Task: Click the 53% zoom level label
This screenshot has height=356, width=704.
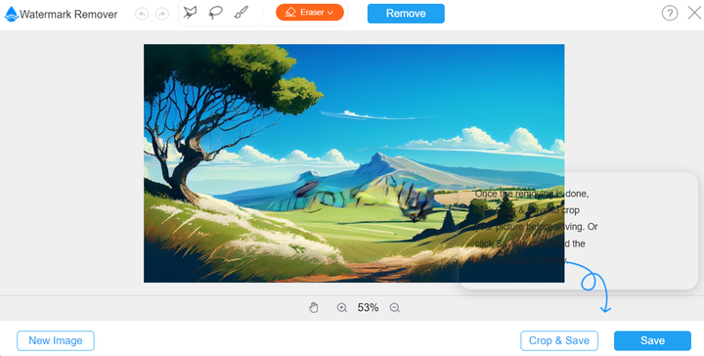Action: (x=368, y=307)
